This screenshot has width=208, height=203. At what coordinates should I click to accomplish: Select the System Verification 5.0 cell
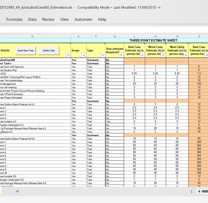click(35, 180)
